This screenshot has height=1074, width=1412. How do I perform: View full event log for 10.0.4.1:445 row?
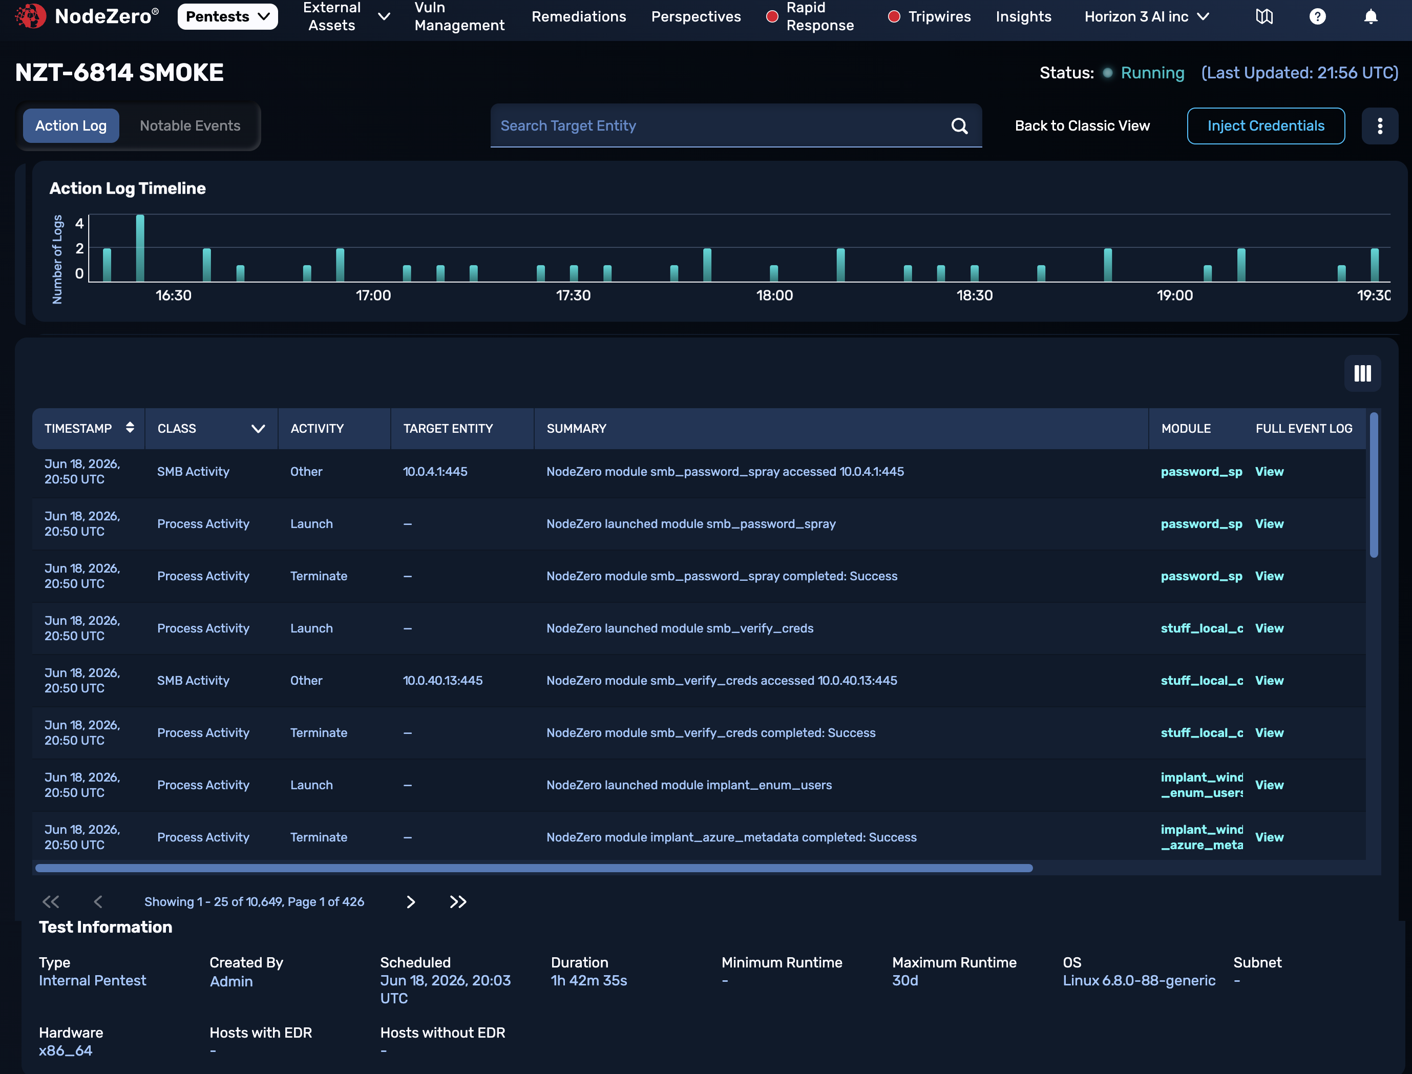pyautogui.click(x=1269, y=472)
